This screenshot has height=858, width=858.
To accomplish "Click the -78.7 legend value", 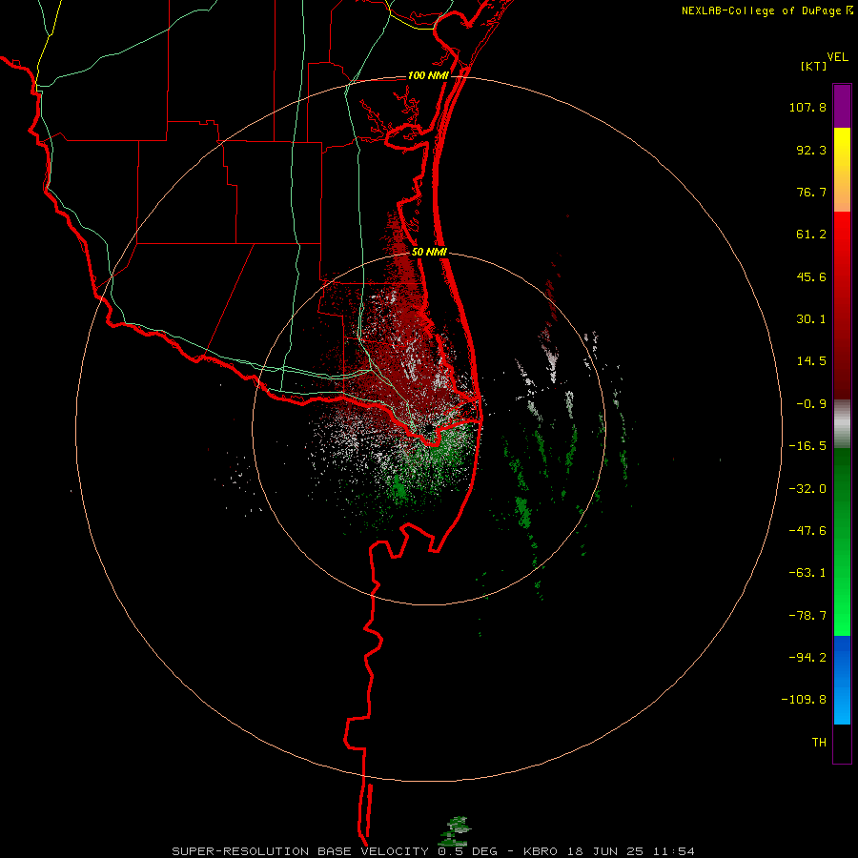I will point(807,616).
